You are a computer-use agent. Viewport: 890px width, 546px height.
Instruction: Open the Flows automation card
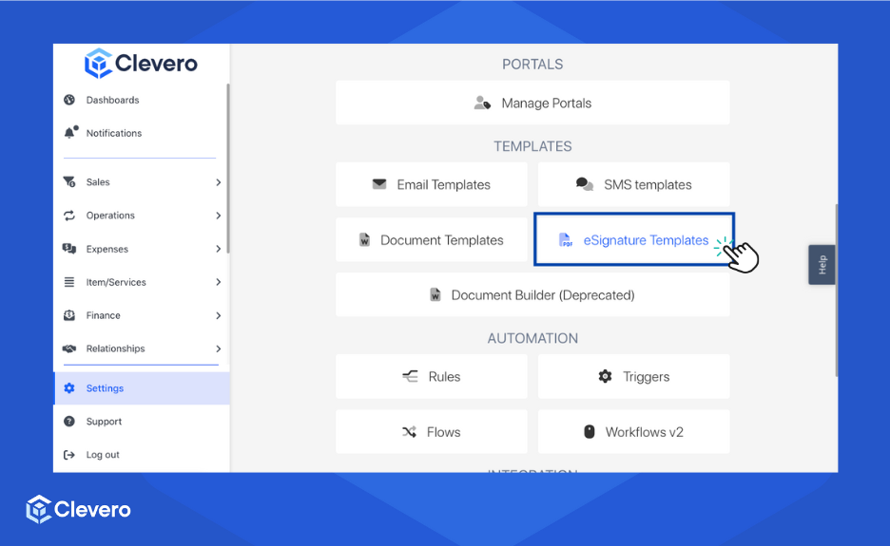click(x=432, y=432)
